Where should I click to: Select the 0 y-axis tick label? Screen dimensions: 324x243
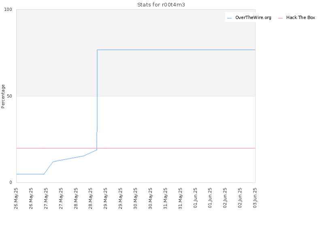11,182
